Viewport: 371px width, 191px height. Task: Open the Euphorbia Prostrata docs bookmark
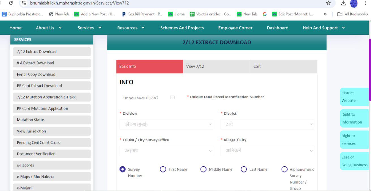click(23, 14)
